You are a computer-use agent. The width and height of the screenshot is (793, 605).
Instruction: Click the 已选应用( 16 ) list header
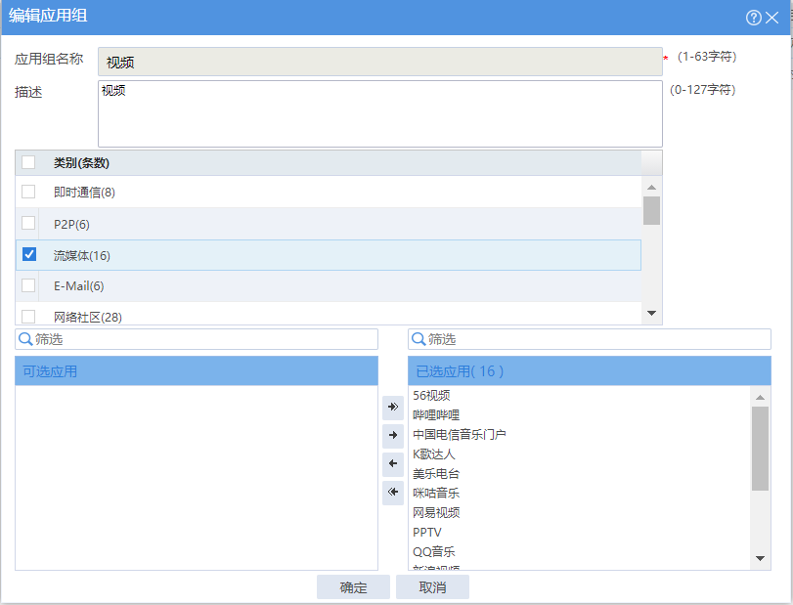pos(590,371)
